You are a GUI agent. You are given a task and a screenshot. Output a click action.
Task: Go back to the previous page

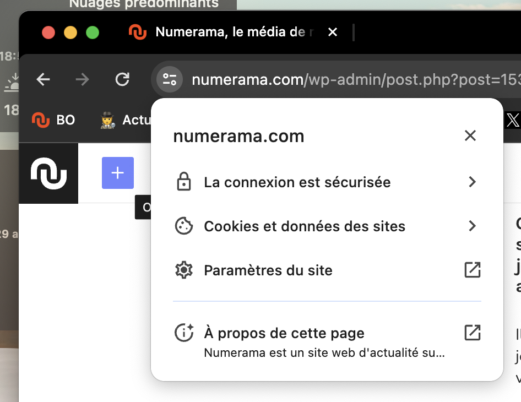[x=43, y=79]
